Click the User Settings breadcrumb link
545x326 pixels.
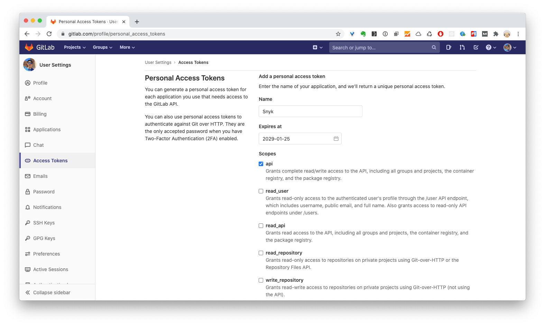158,63
